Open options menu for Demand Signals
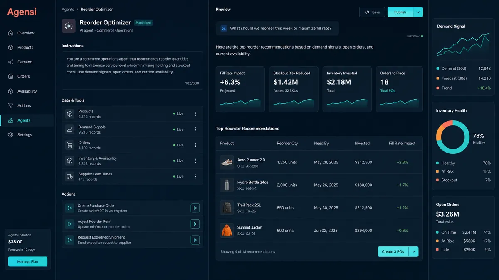The height and width of the screenshot is (280, 499). 196,129
